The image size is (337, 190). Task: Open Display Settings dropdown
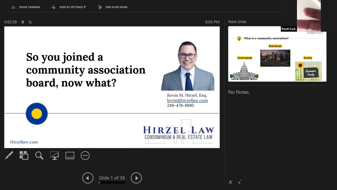pos(69,7)
